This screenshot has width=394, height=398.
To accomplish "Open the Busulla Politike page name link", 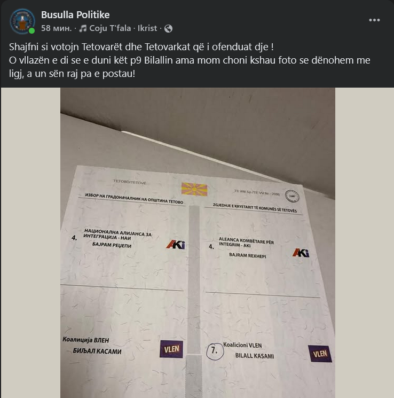I will pos(75,15).
